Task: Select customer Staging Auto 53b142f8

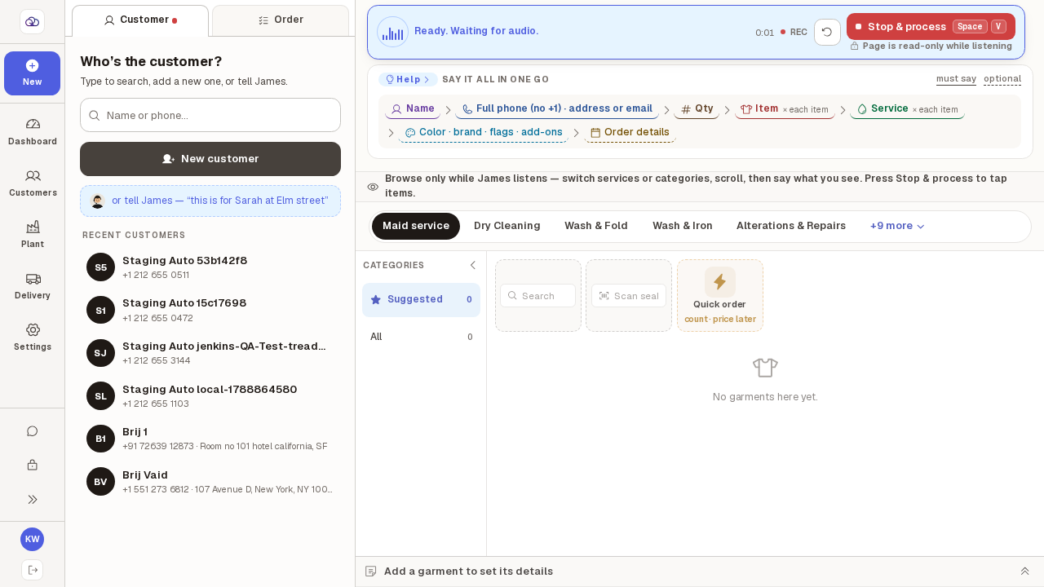Action: (210, 267)
